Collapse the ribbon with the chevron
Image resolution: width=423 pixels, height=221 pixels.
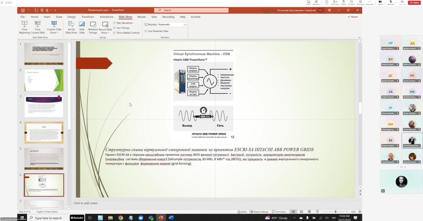(360, 37)
